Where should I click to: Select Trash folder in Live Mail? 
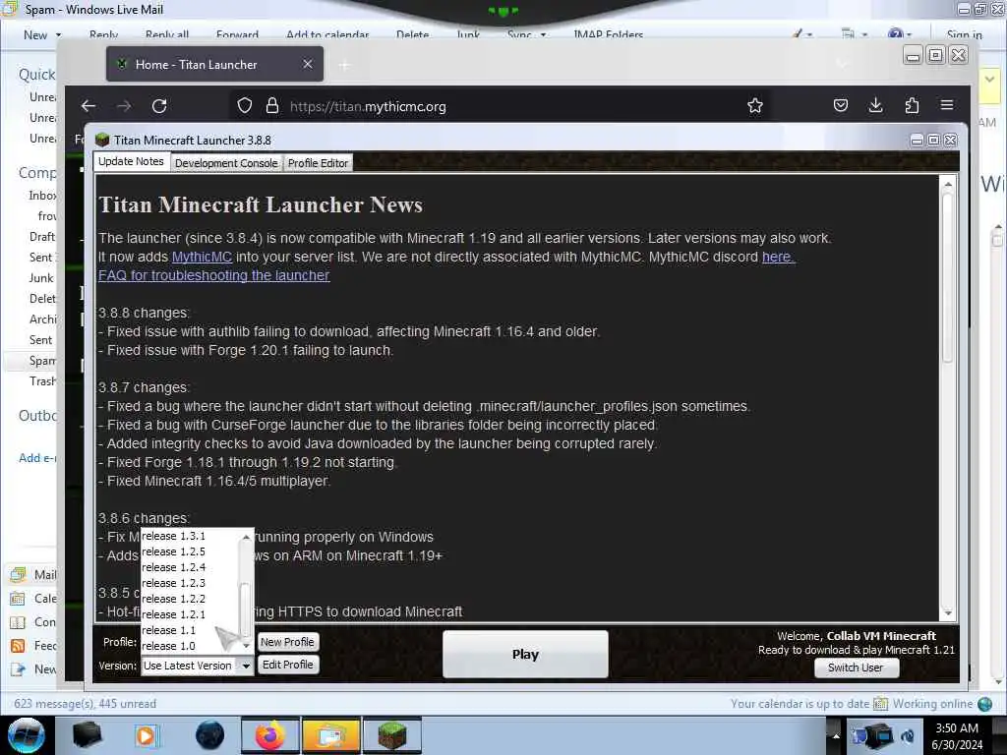(x=42, y=381)
